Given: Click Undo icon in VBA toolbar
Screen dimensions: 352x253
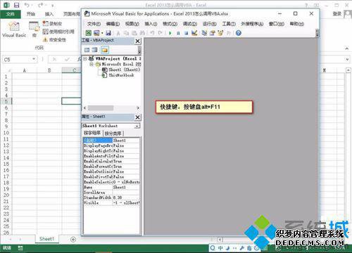Looking at the screenshot, I should coord(152,33).
